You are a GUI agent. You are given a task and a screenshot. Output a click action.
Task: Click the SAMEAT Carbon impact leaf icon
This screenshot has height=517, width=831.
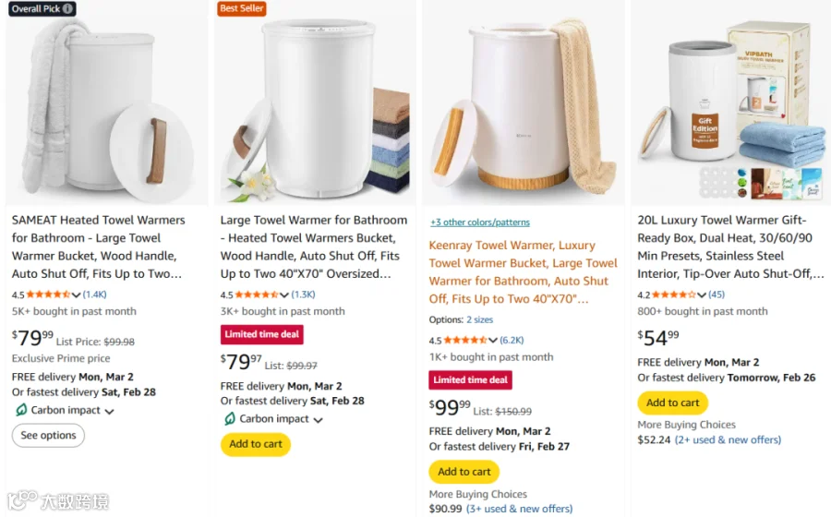[x=20, y=410]
